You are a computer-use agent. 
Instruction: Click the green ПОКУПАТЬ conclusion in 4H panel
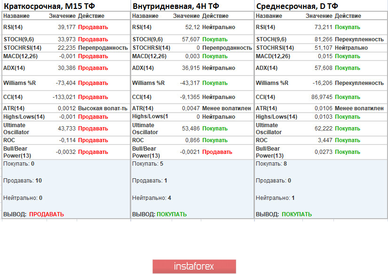(172, 214)
